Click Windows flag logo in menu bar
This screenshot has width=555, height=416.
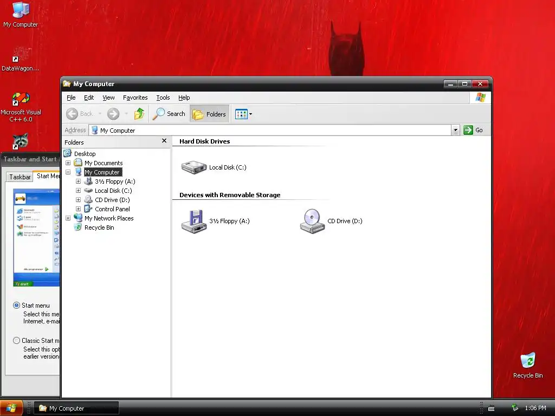(x=480, y=97)
